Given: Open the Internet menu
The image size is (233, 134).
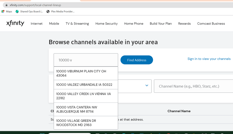Looking at the screenshot, I should (36, 23).
